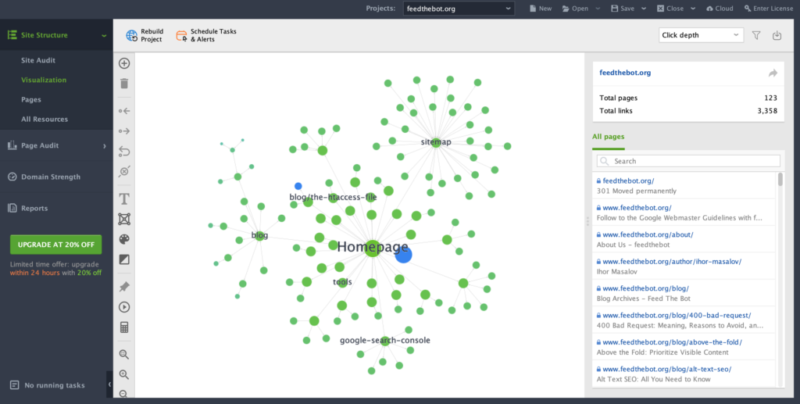Click Enter License
Image resolution: width=800 pixels, height=404 pixels.
(x=769, y=9)
